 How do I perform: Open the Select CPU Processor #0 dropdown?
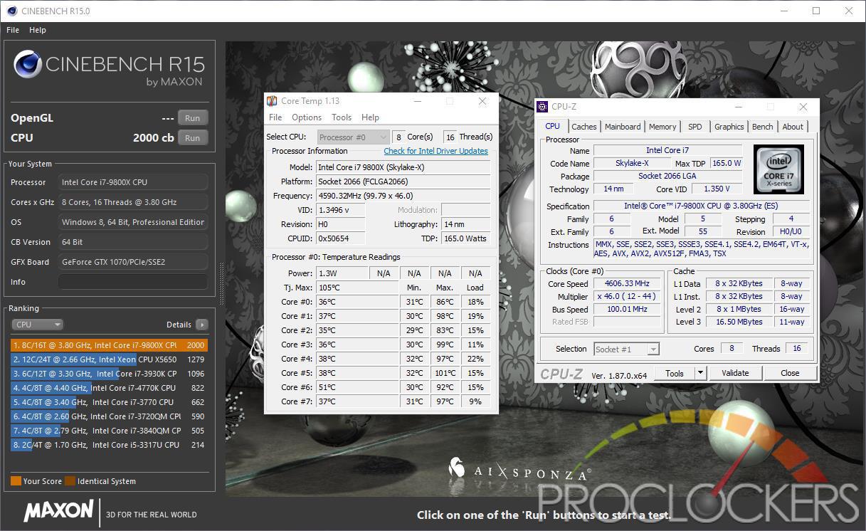coord(353,137)
